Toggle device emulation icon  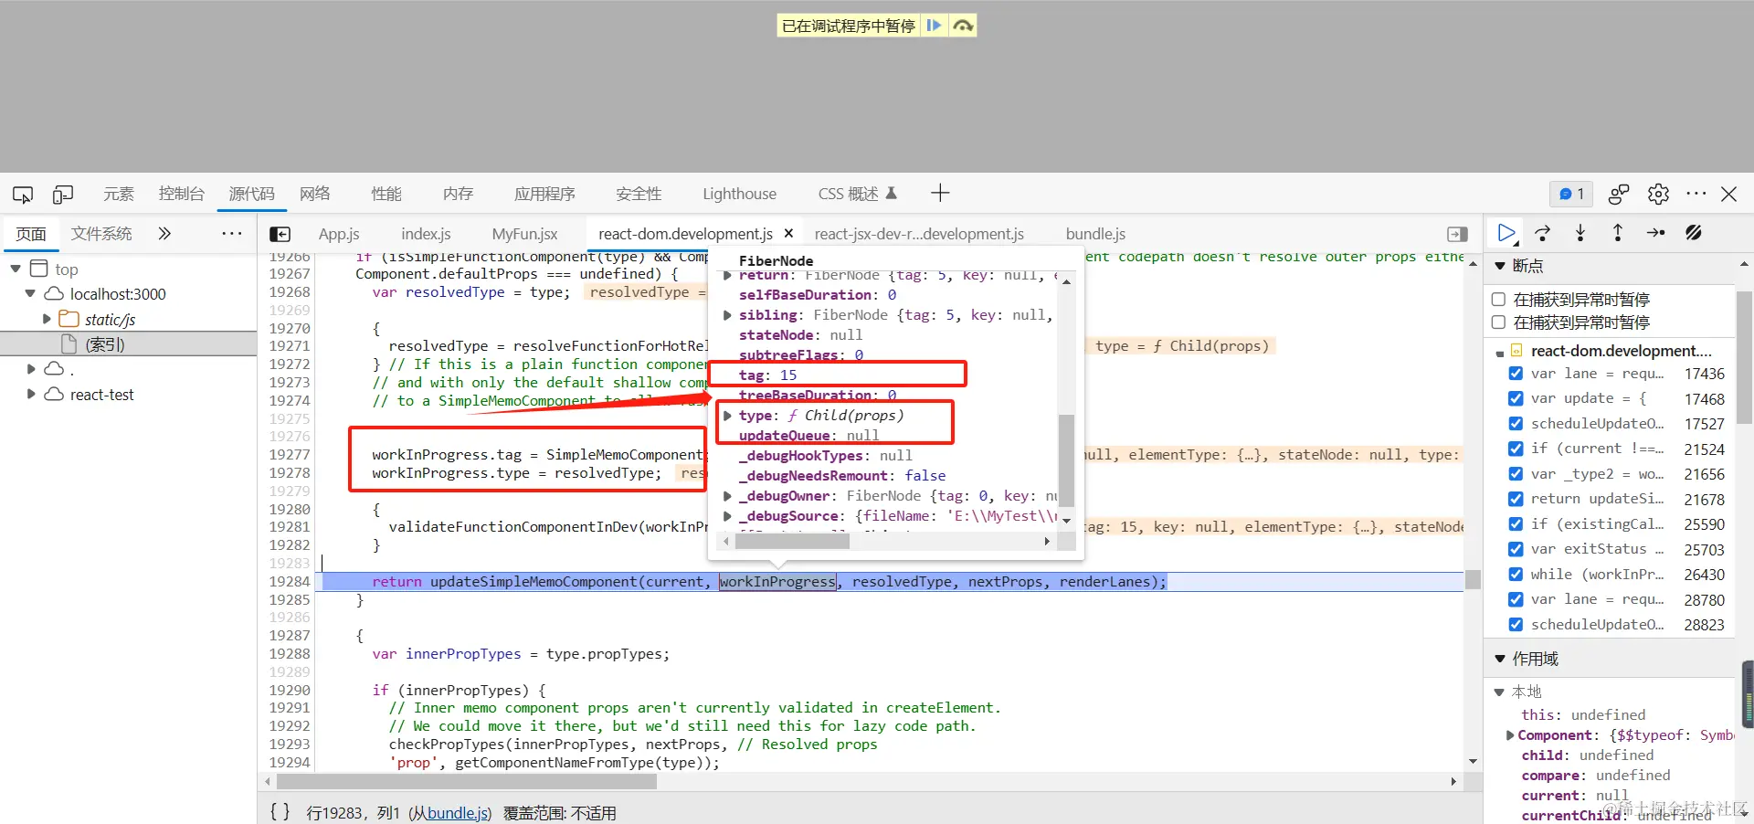(x=63, y=194)
